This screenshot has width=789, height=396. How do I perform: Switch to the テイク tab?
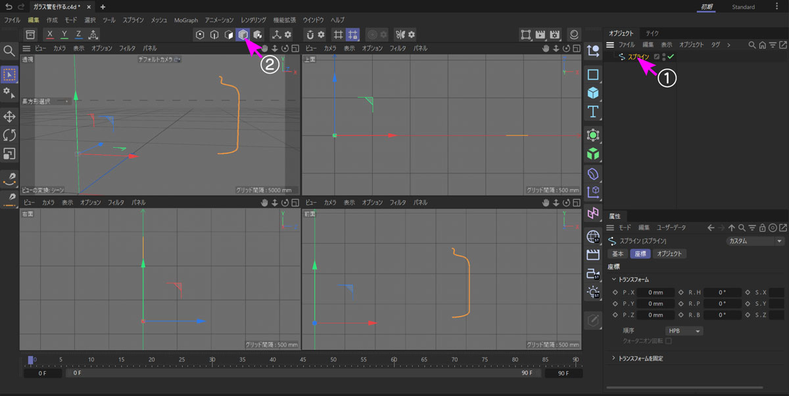(x=652, y=33)
